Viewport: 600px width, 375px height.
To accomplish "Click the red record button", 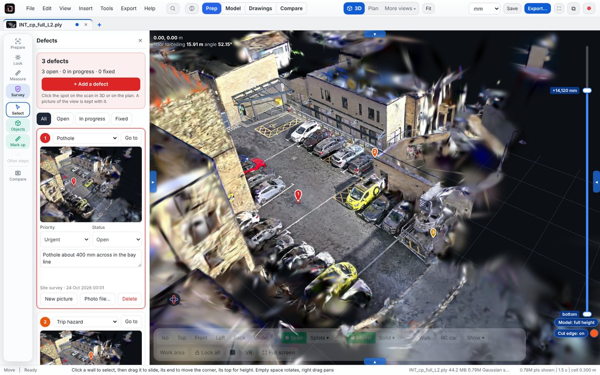I will pyautogui.click(x=589, y=8).
